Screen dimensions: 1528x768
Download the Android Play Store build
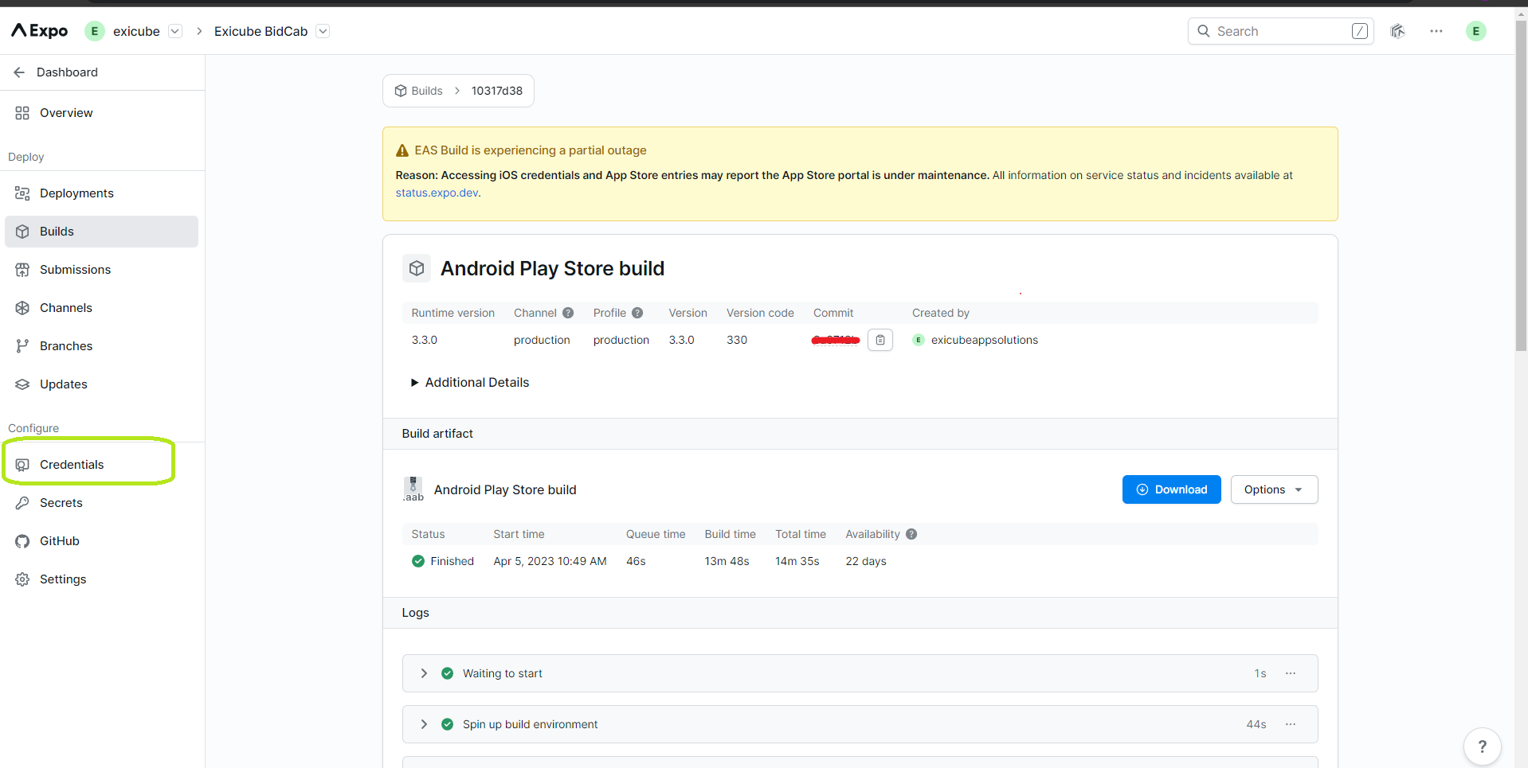pos(1171,489)
